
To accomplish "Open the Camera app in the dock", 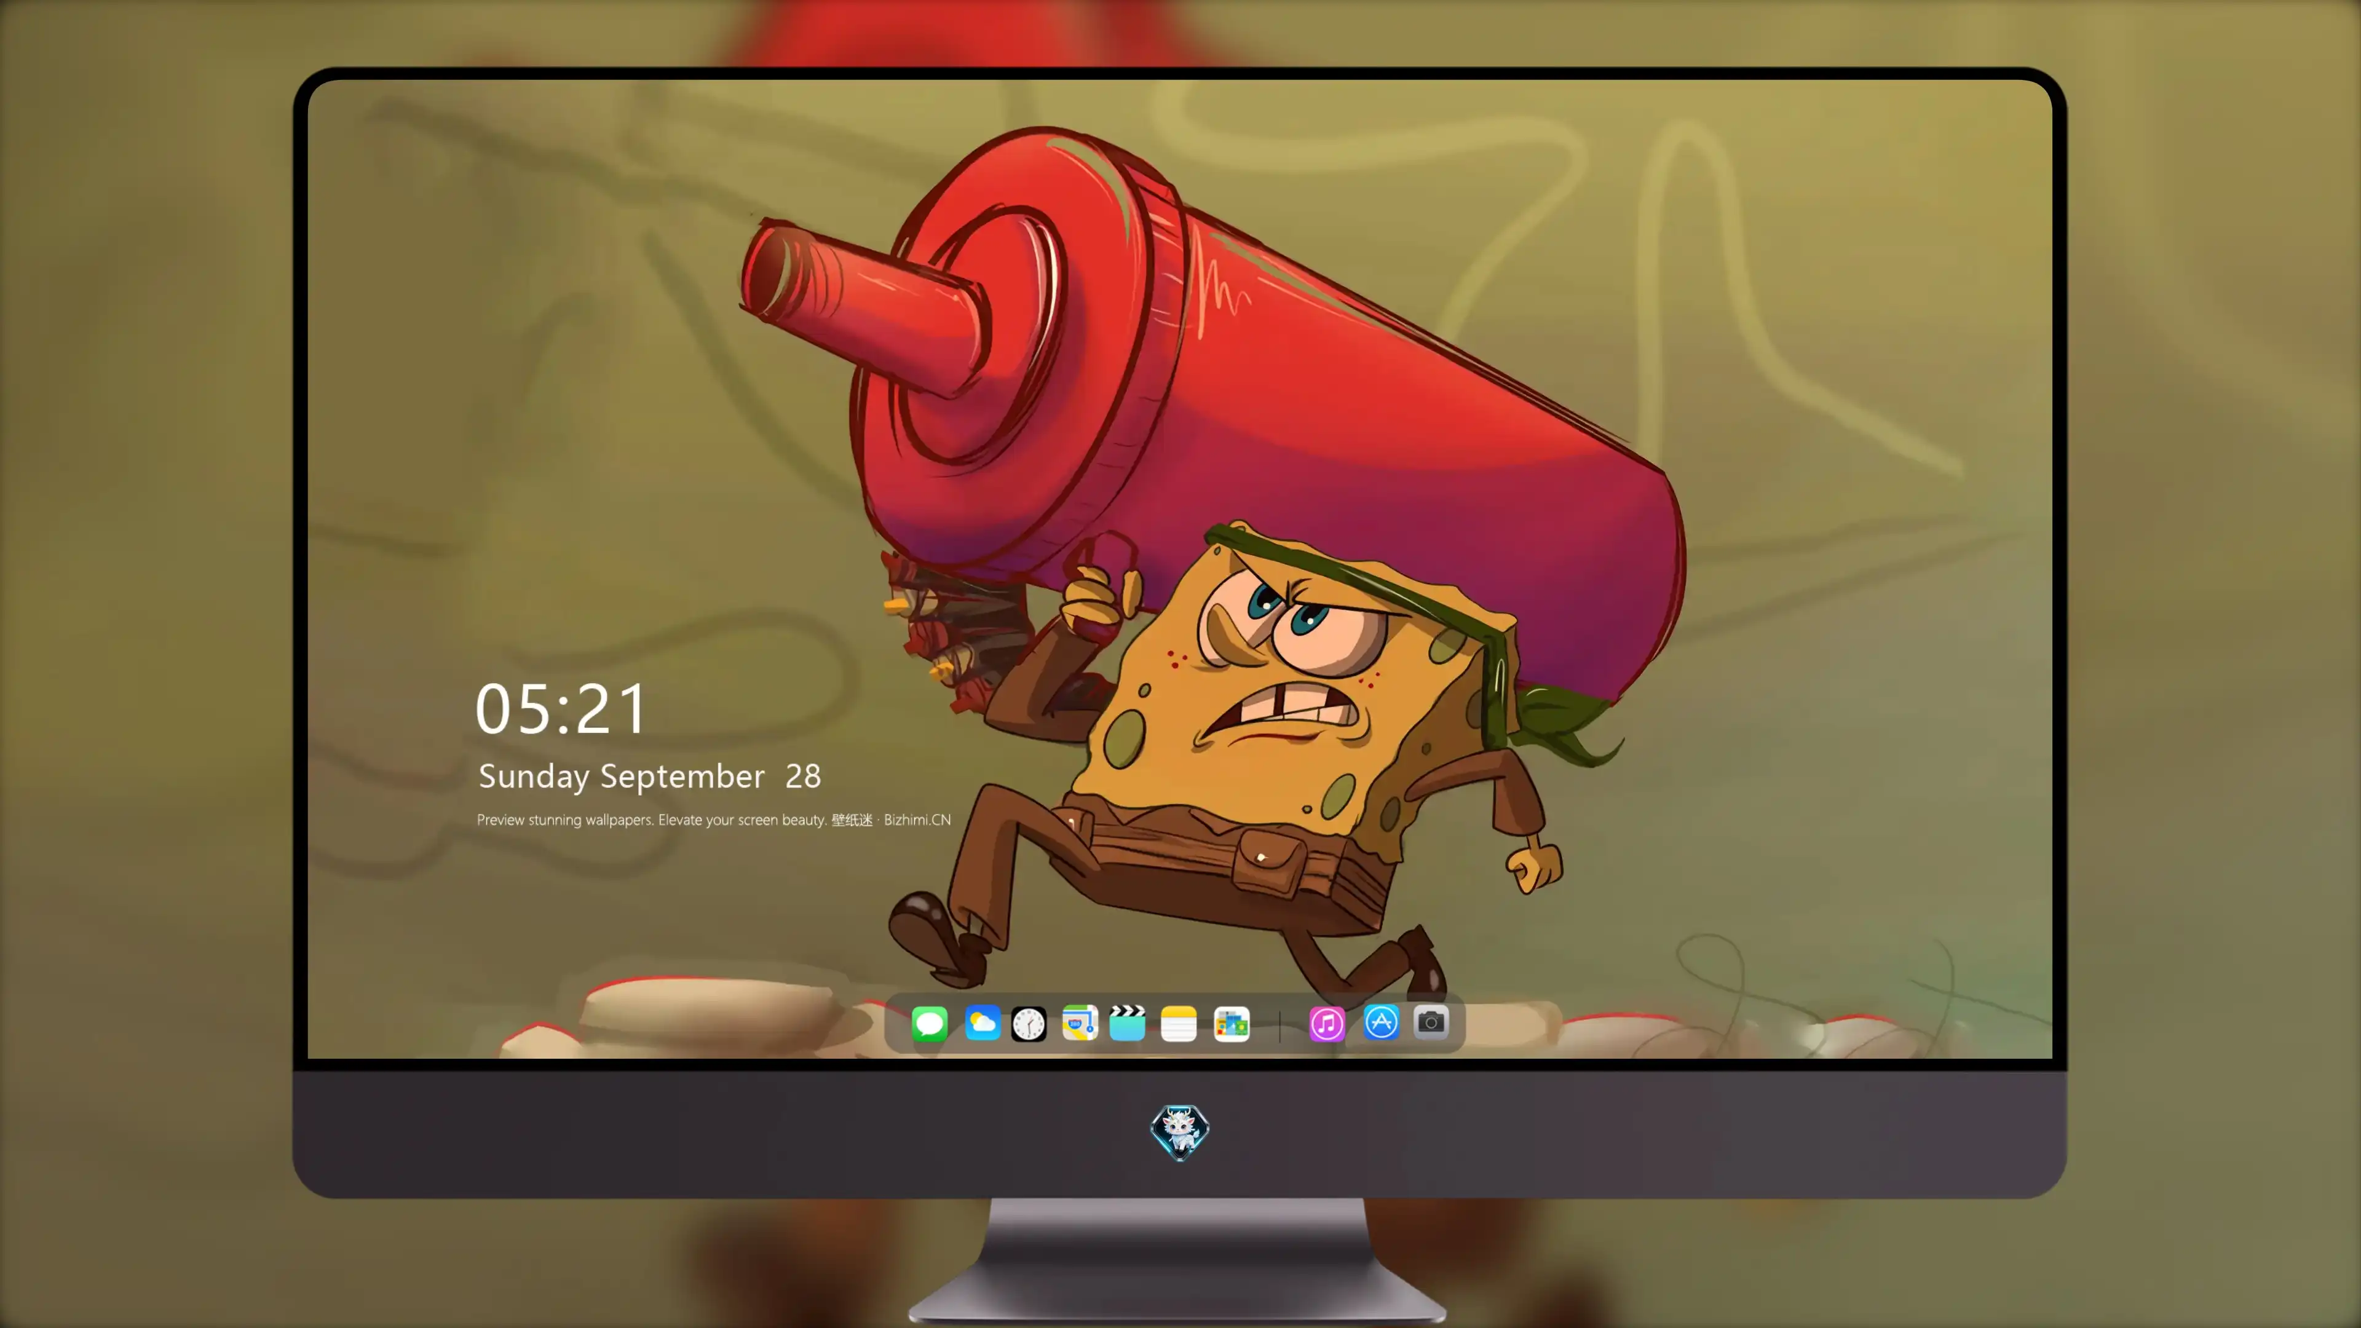I will tap(1431, 1022).
